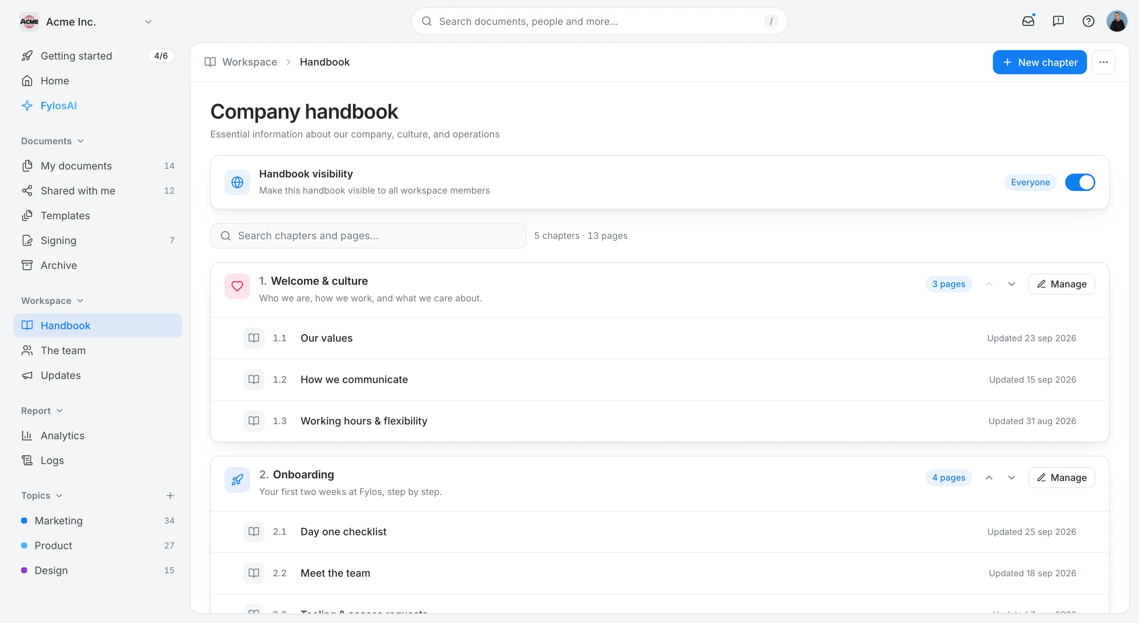Open FylosAI from the sidebar

pos(98,106)
